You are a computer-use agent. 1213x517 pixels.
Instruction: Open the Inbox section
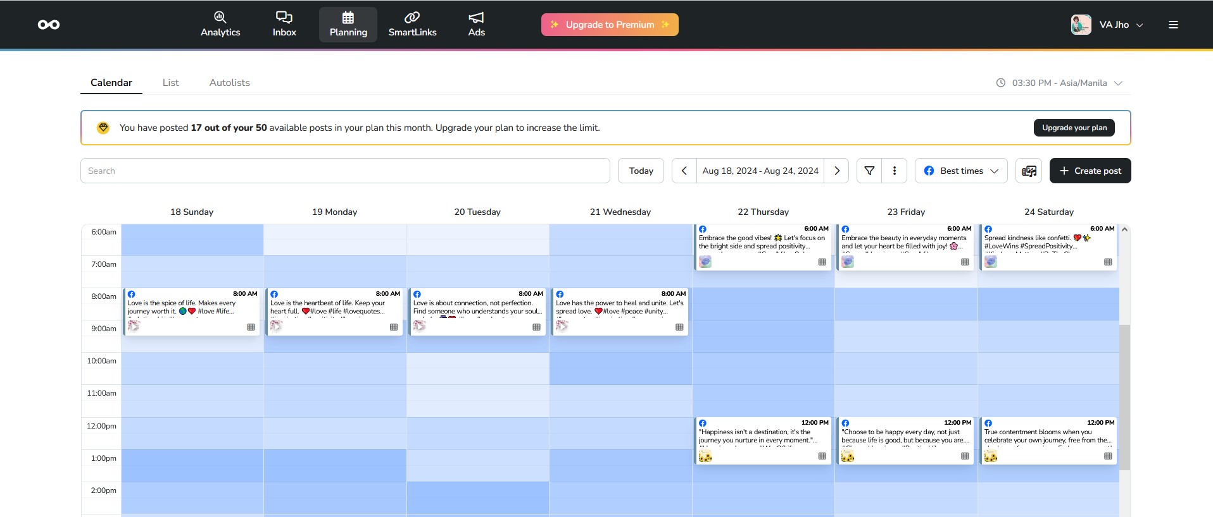click(284, 25)
